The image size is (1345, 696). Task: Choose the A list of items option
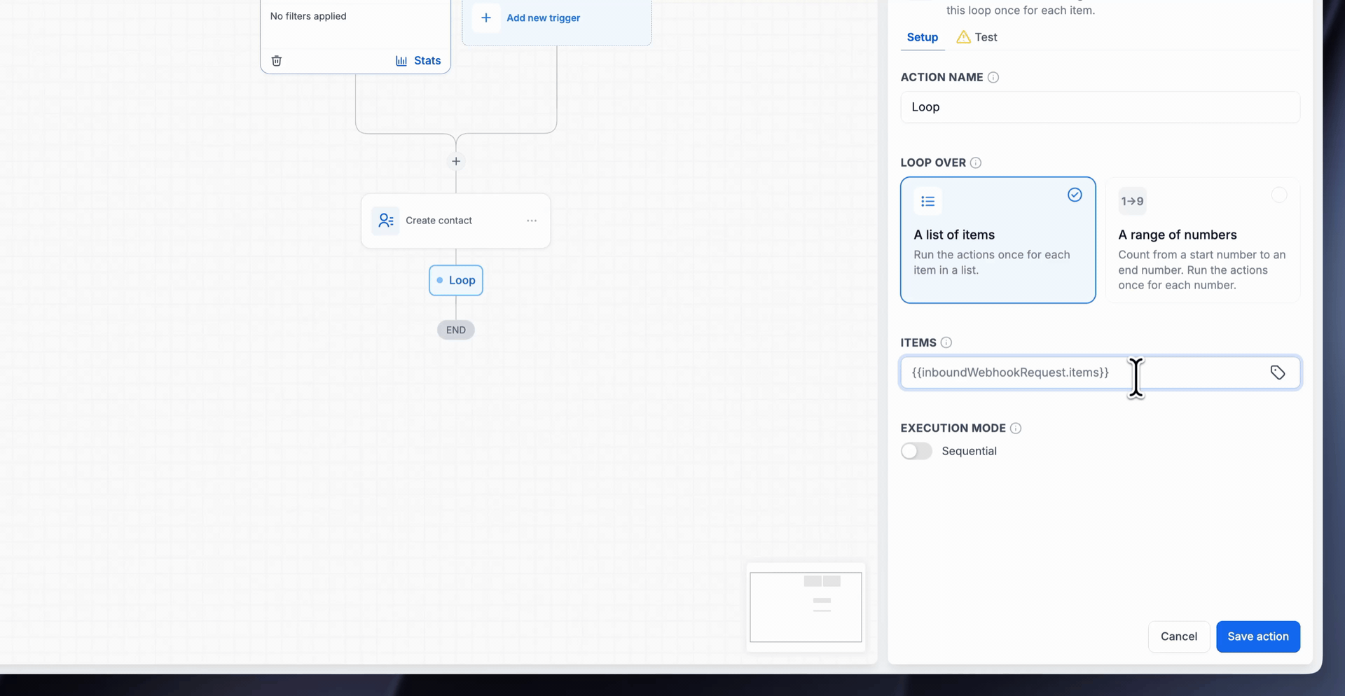pos(998,240)
